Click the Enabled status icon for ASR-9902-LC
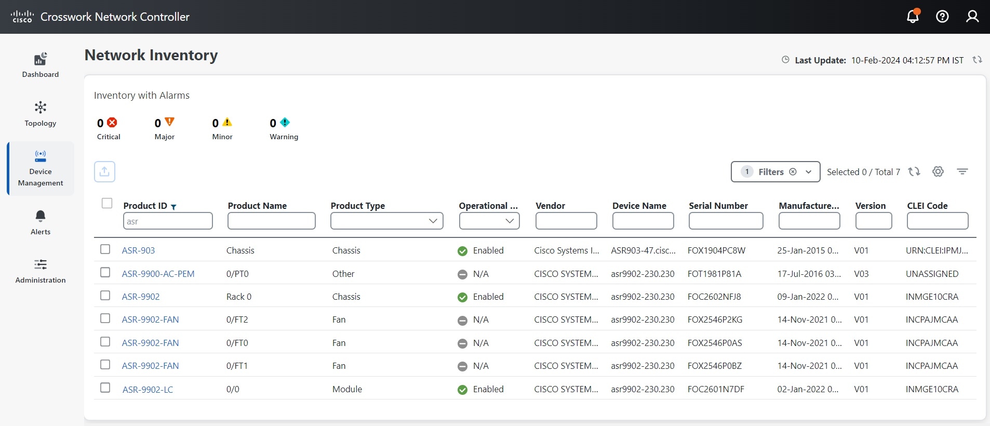This screenshot has width=990, height=426. coord(462,390)
